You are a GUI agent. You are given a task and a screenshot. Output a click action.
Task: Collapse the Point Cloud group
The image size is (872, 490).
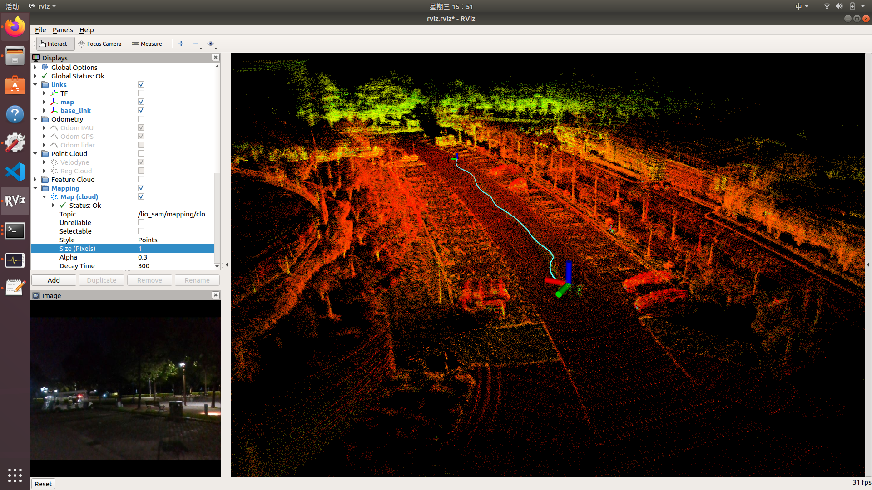(35, 154)
